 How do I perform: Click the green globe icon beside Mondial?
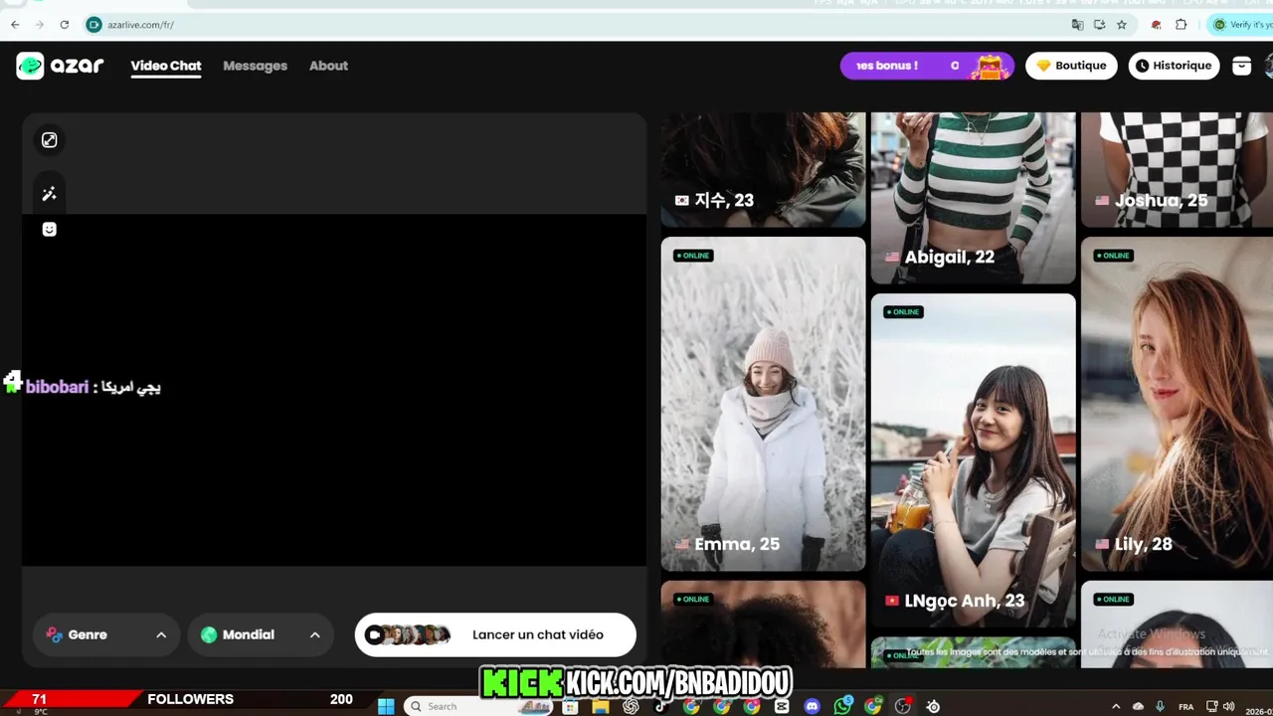pyautogui.click(x=209, y=634)
